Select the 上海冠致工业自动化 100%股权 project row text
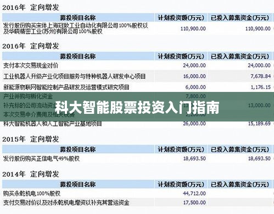The image size is (274, 214). (x=76, y=28)
